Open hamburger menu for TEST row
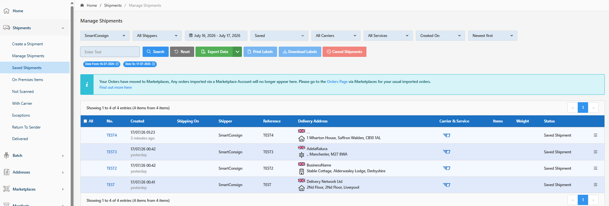This screenshot has height=206, width=609. pyautogui.click(x=595, y=185)
